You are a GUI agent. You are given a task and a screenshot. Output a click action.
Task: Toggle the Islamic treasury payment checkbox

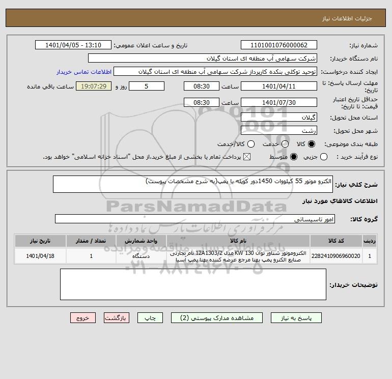pyautogui.click(x=247, y=157)
